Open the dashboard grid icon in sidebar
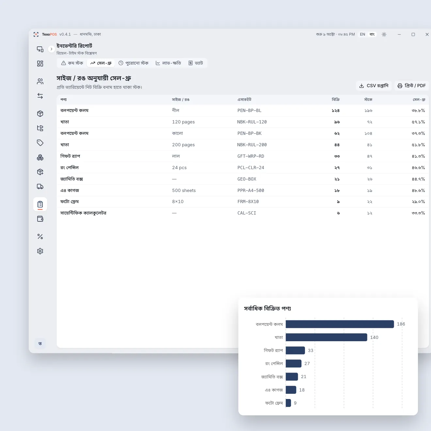 click(x=40, y=64)
